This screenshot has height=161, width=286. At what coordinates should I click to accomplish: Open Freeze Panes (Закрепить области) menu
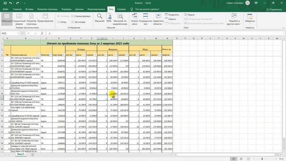click(x=158, y=19)
